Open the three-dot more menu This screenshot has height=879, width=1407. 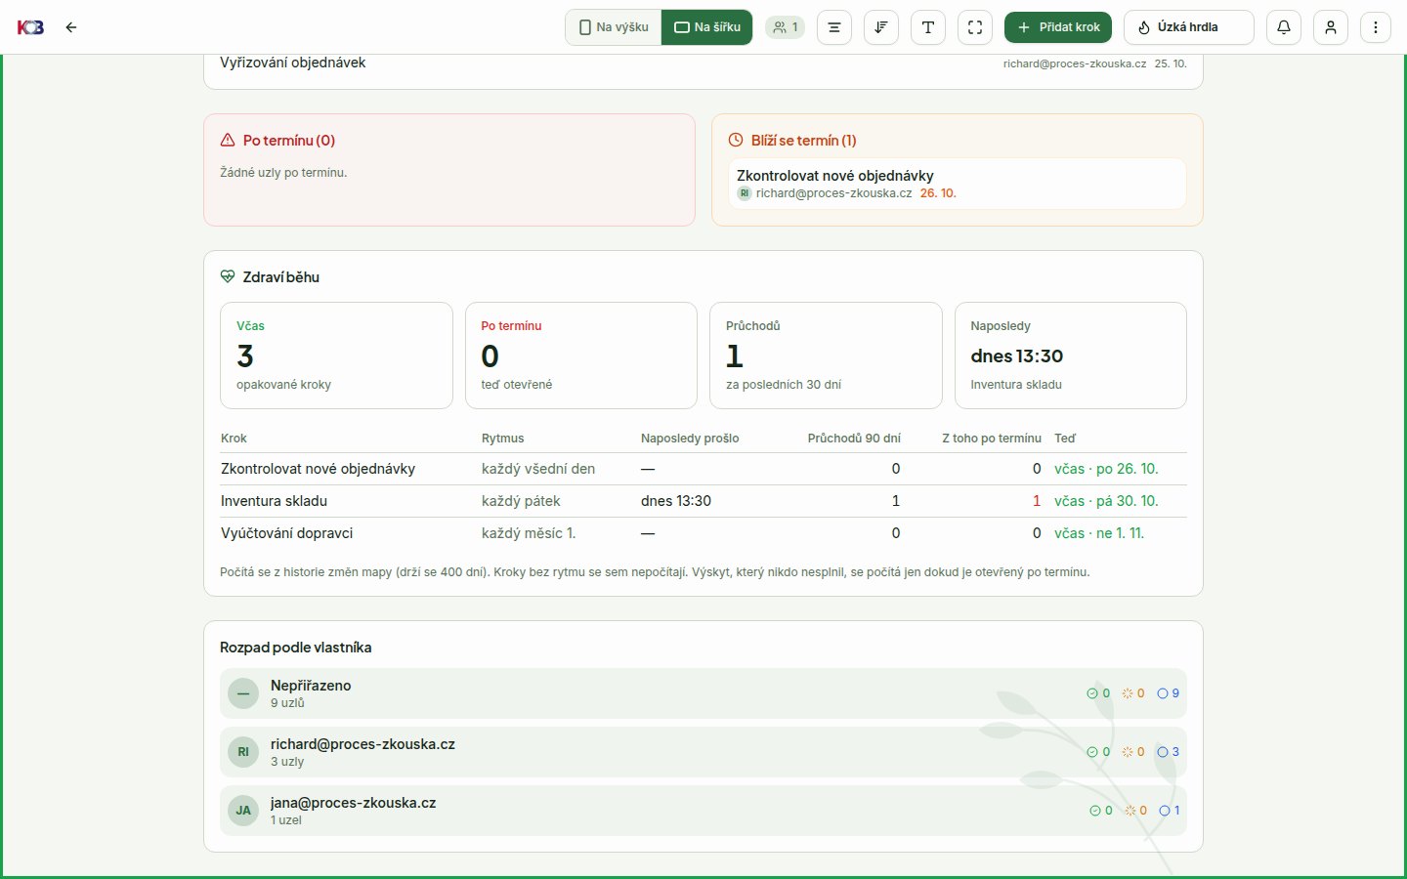[1376, 27]
